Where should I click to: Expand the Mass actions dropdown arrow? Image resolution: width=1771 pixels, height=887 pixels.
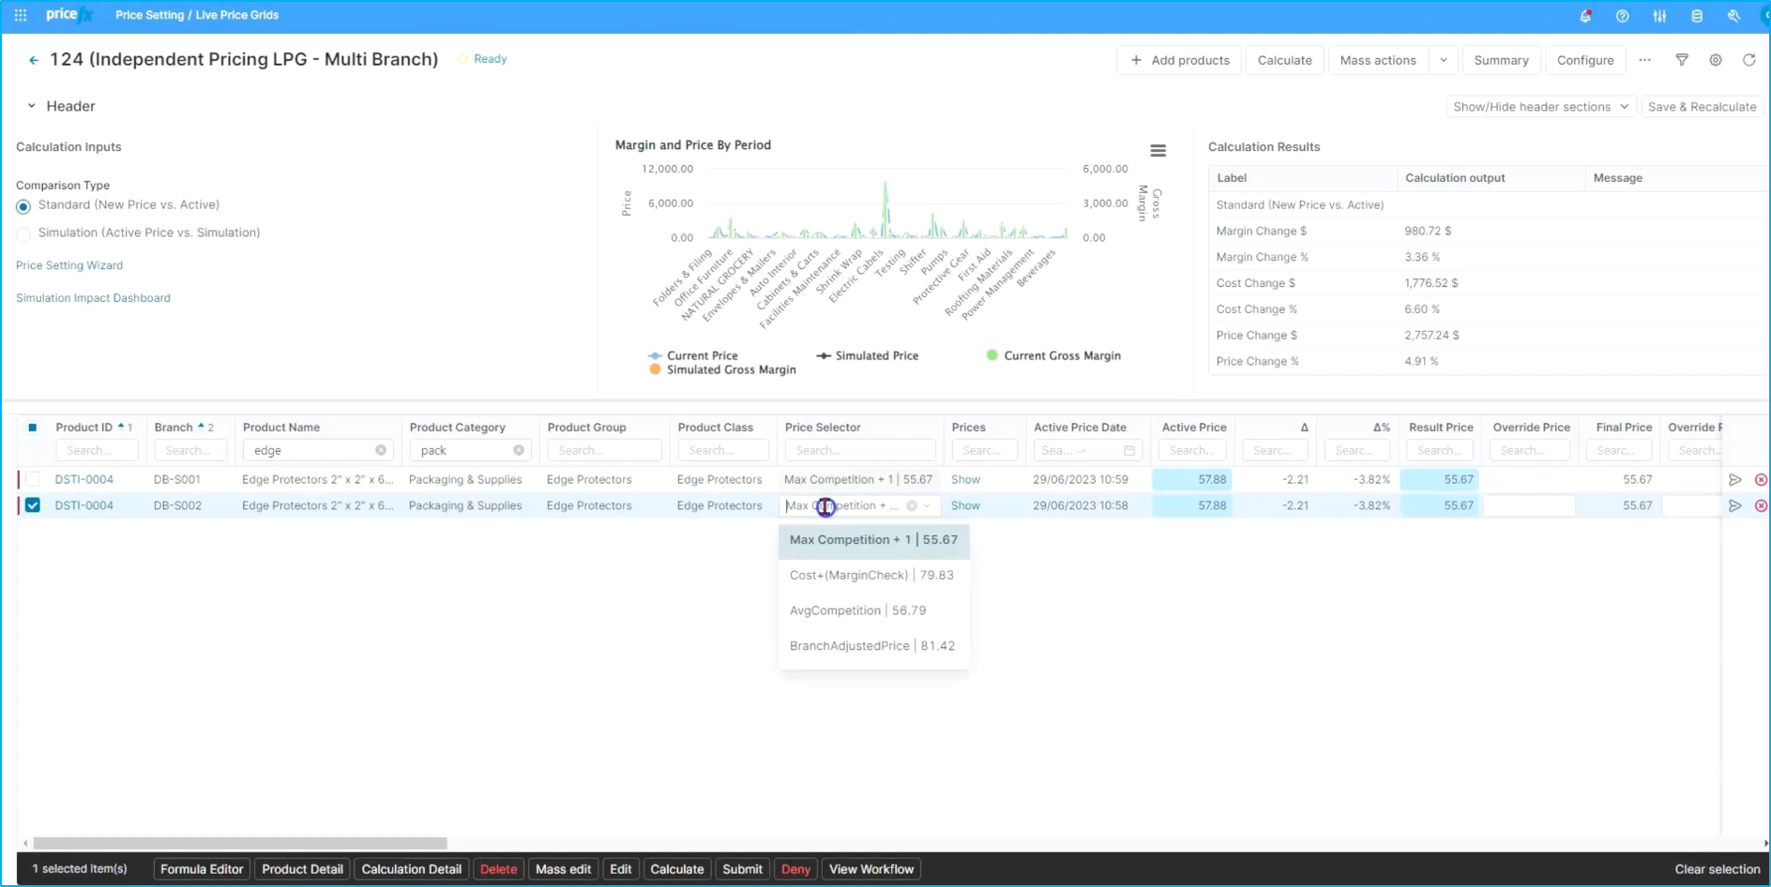(x=1444, y=60)
